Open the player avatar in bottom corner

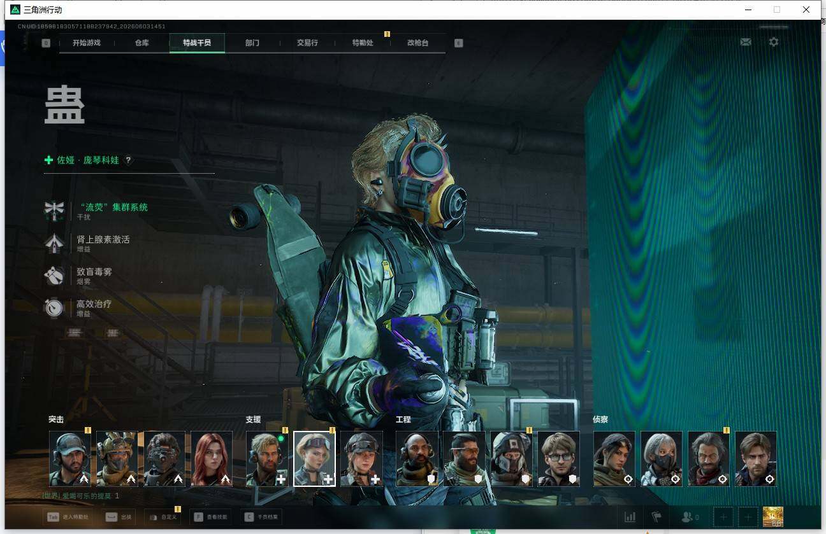(x=773, y=517)
